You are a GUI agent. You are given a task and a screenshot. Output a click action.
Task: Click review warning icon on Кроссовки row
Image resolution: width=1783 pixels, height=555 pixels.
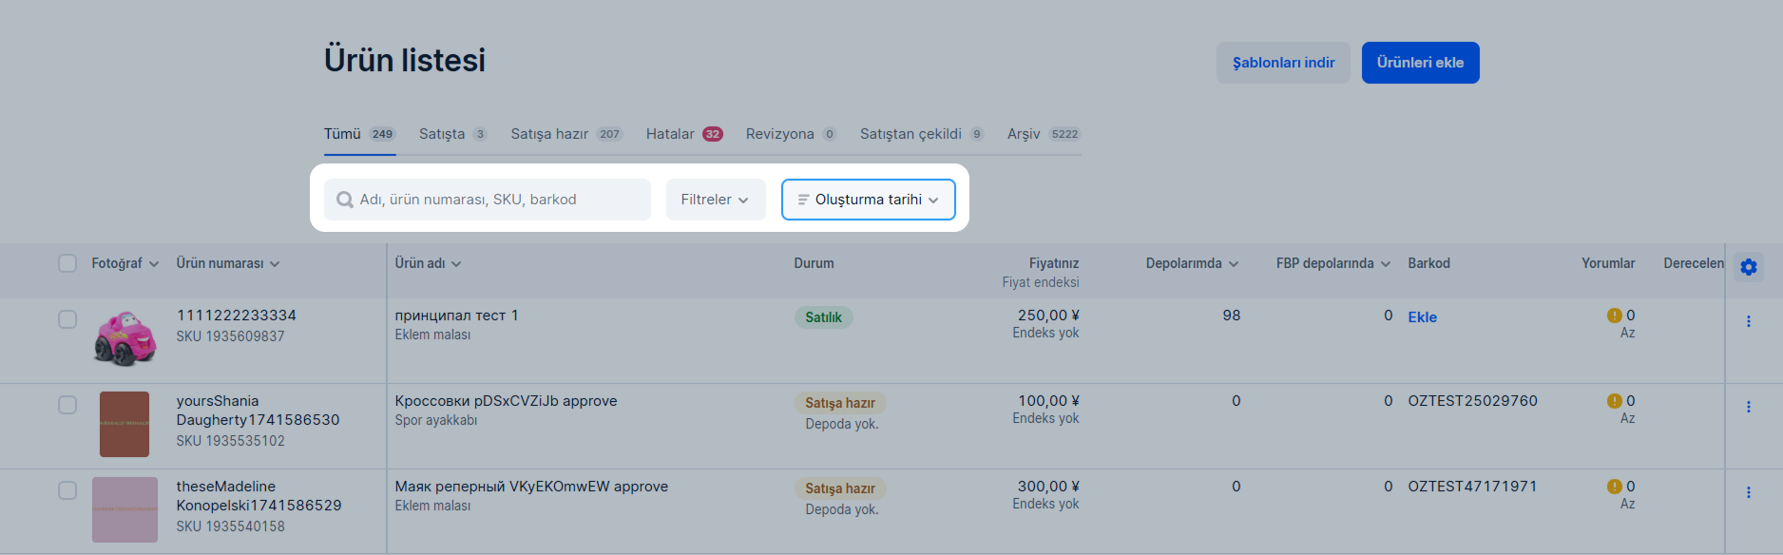click(1614, 401)
